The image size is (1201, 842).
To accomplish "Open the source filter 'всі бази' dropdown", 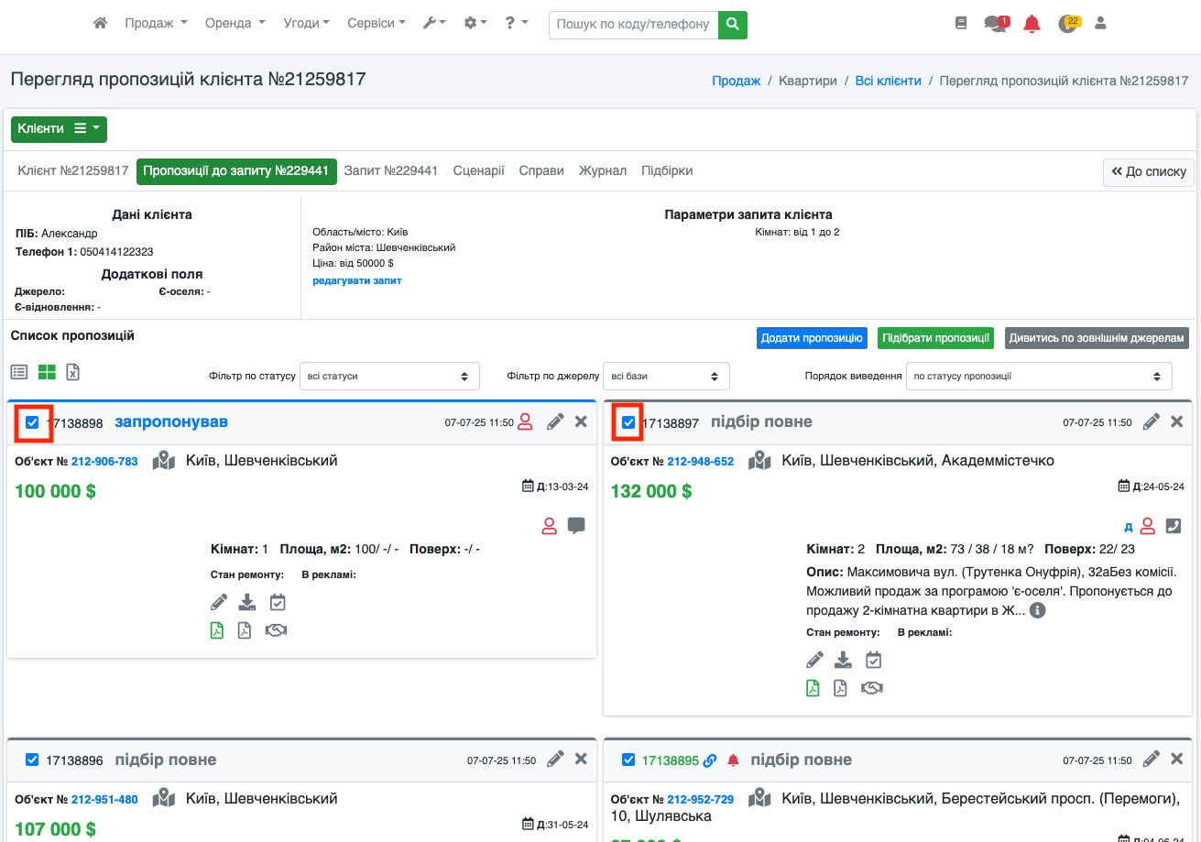I will coord(665,377).
